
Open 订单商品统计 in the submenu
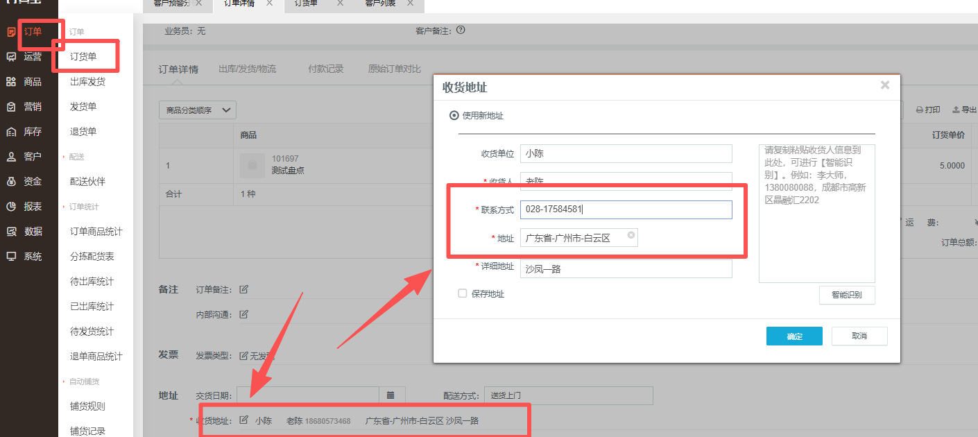pyautogui.click(x=96, y=232)
